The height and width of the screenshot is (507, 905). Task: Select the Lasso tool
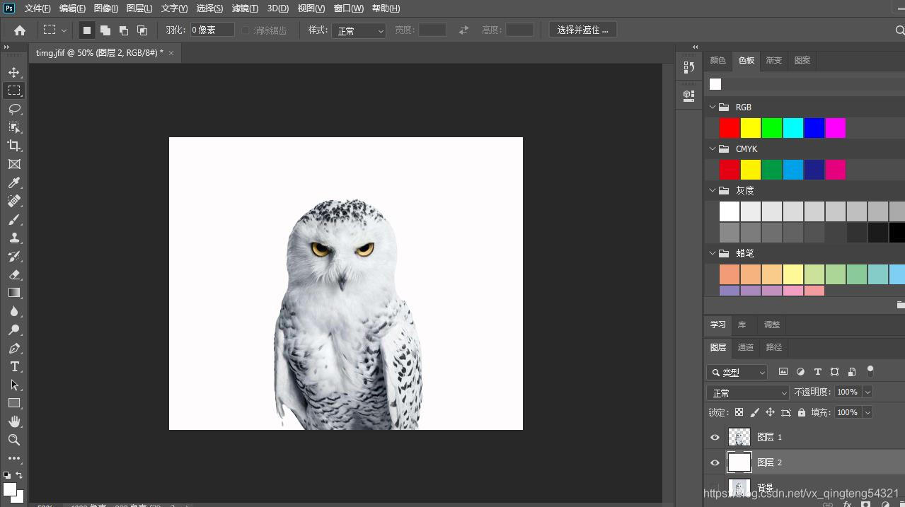(14, 109)
